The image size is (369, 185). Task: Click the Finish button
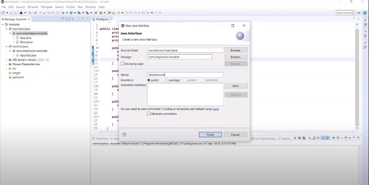(210, 135)
